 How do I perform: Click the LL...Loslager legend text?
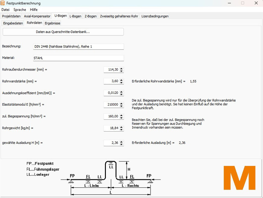[x=38, y=175]
